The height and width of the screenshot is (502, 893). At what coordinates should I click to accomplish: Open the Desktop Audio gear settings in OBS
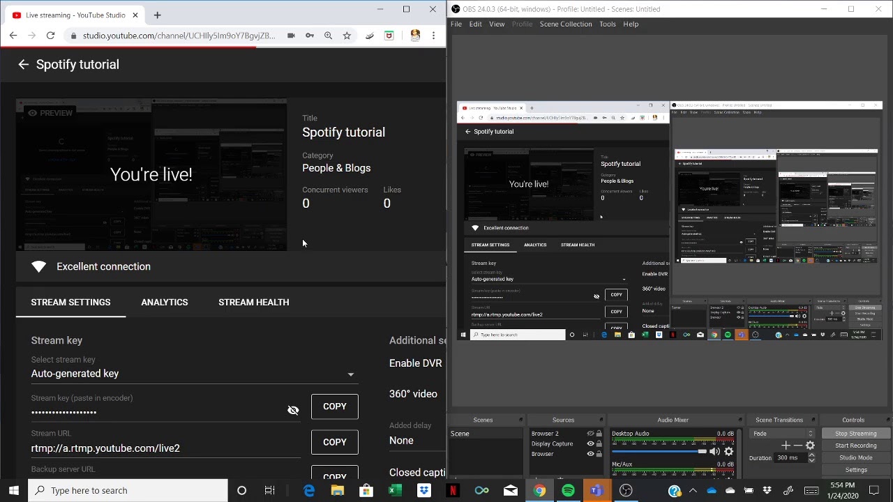point(729,452)
